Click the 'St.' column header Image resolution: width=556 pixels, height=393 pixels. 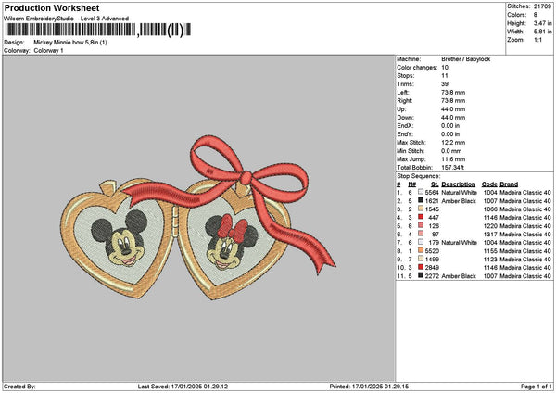point(435,184)
